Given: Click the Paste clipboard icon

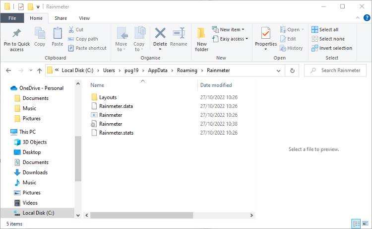Looking at the screenshot, I should pyautogui.click(x=58, y=33).
